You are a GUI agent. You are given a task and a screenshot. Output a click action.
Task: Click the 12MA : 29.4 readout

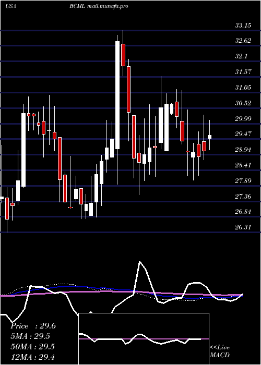32,357
